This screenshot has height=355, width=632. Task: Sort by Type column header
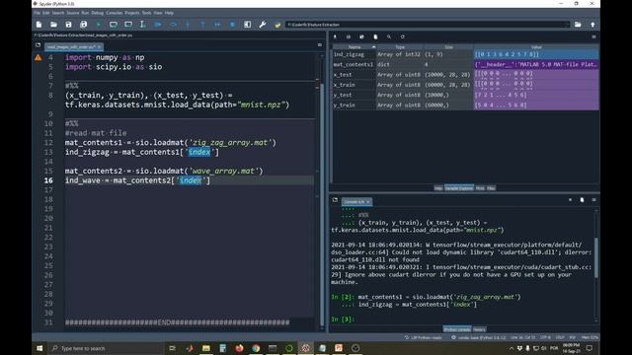tap(400, 47)
